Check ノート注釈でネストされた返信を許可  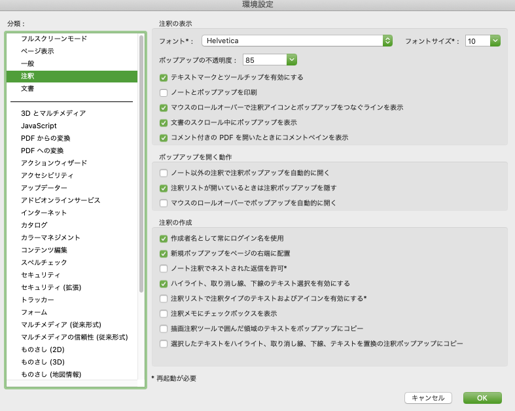coord(164,268)
